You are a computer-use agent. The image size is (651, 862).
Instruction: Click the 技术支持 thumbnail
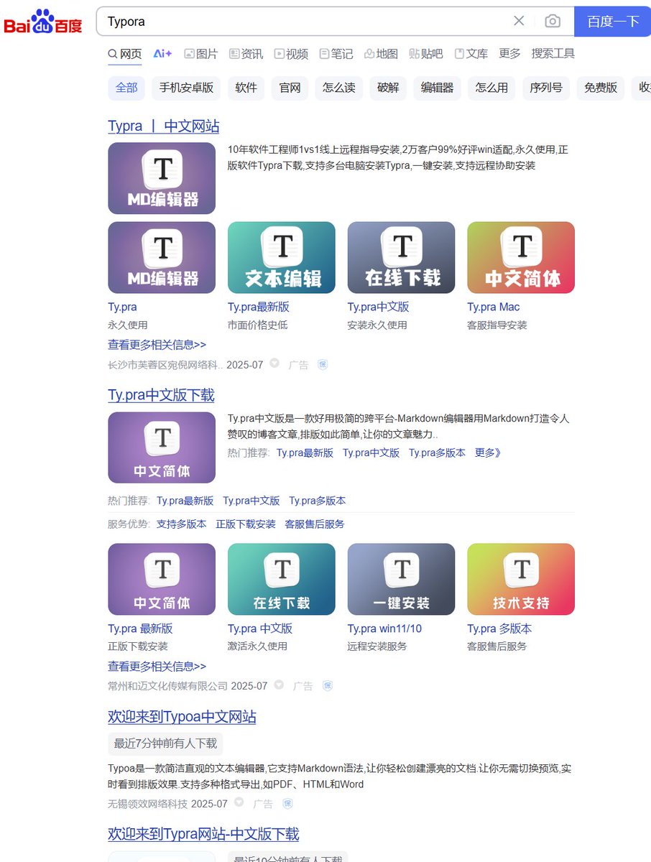click(x=521, y=579)
